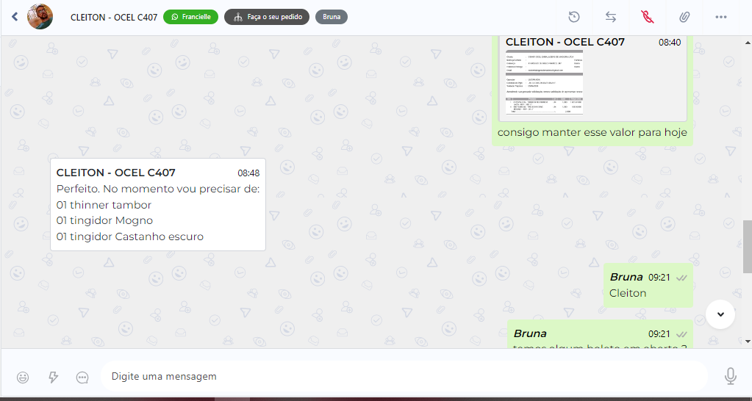The width and height of the screenshot is (752, 401).
Task: Toggle the red muted microphone icon
Action: coord(648,17)
